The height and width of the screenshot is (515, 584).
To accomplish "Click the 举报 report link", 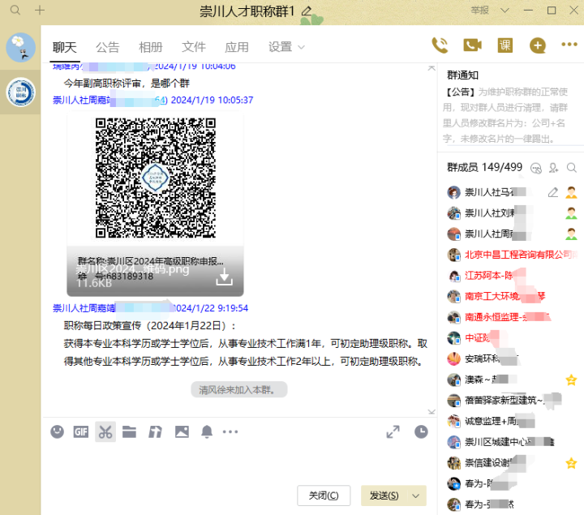I will point(479,11).
